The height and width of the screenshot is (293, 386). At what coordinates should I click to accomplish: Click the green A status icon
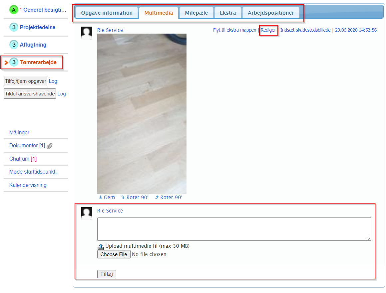click(x=14, y=10)
